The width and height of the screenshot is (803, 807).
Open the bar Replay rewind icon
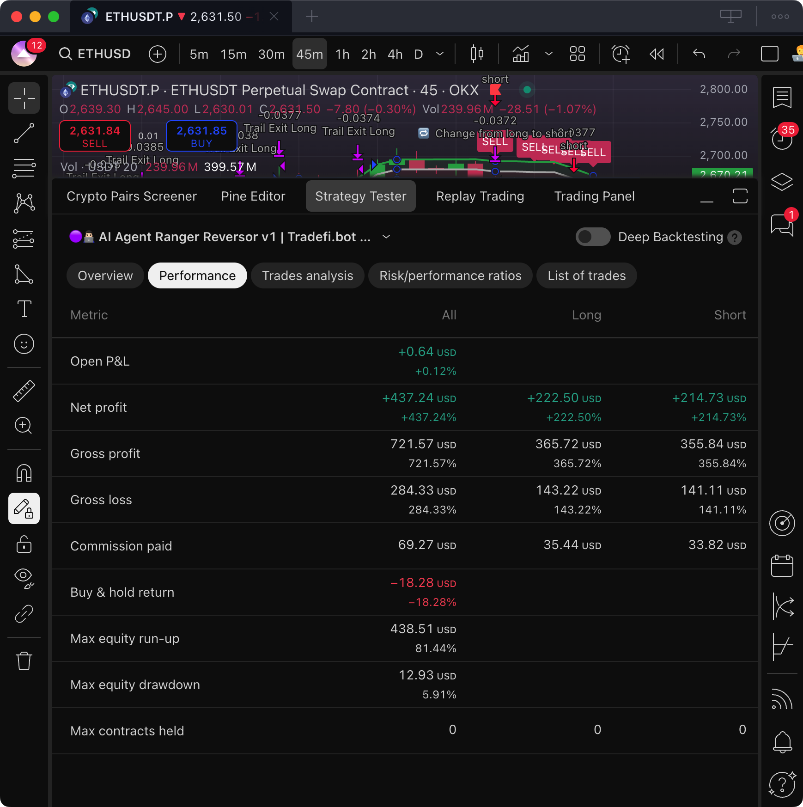657,54
